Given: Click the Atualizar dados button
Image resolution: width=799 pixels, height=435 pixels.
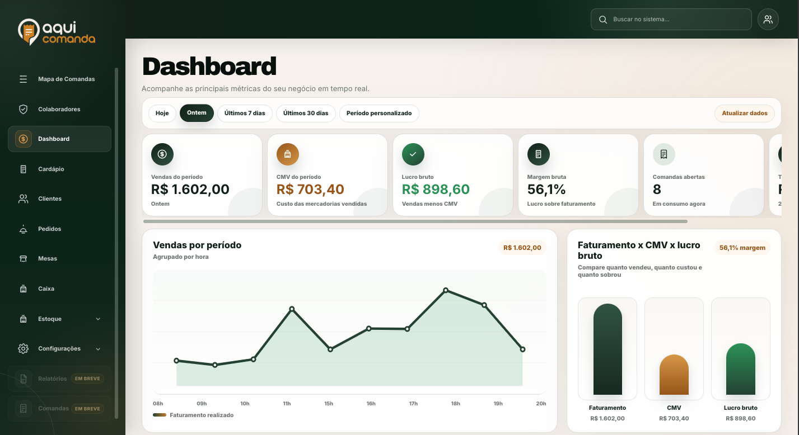Looking at the screenshot, I should click(745, 113).
